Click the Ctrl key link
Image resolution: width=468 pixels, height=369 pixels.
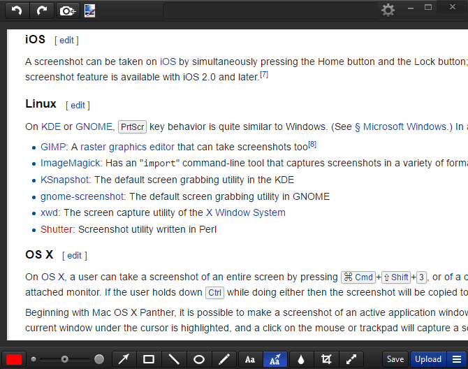214,293
